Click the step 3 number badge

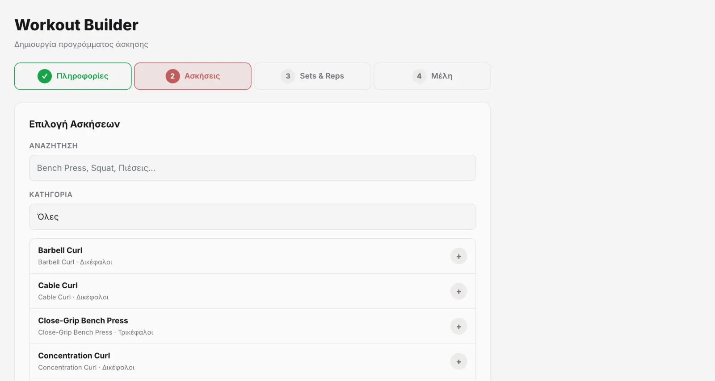[x=288, y=76]
